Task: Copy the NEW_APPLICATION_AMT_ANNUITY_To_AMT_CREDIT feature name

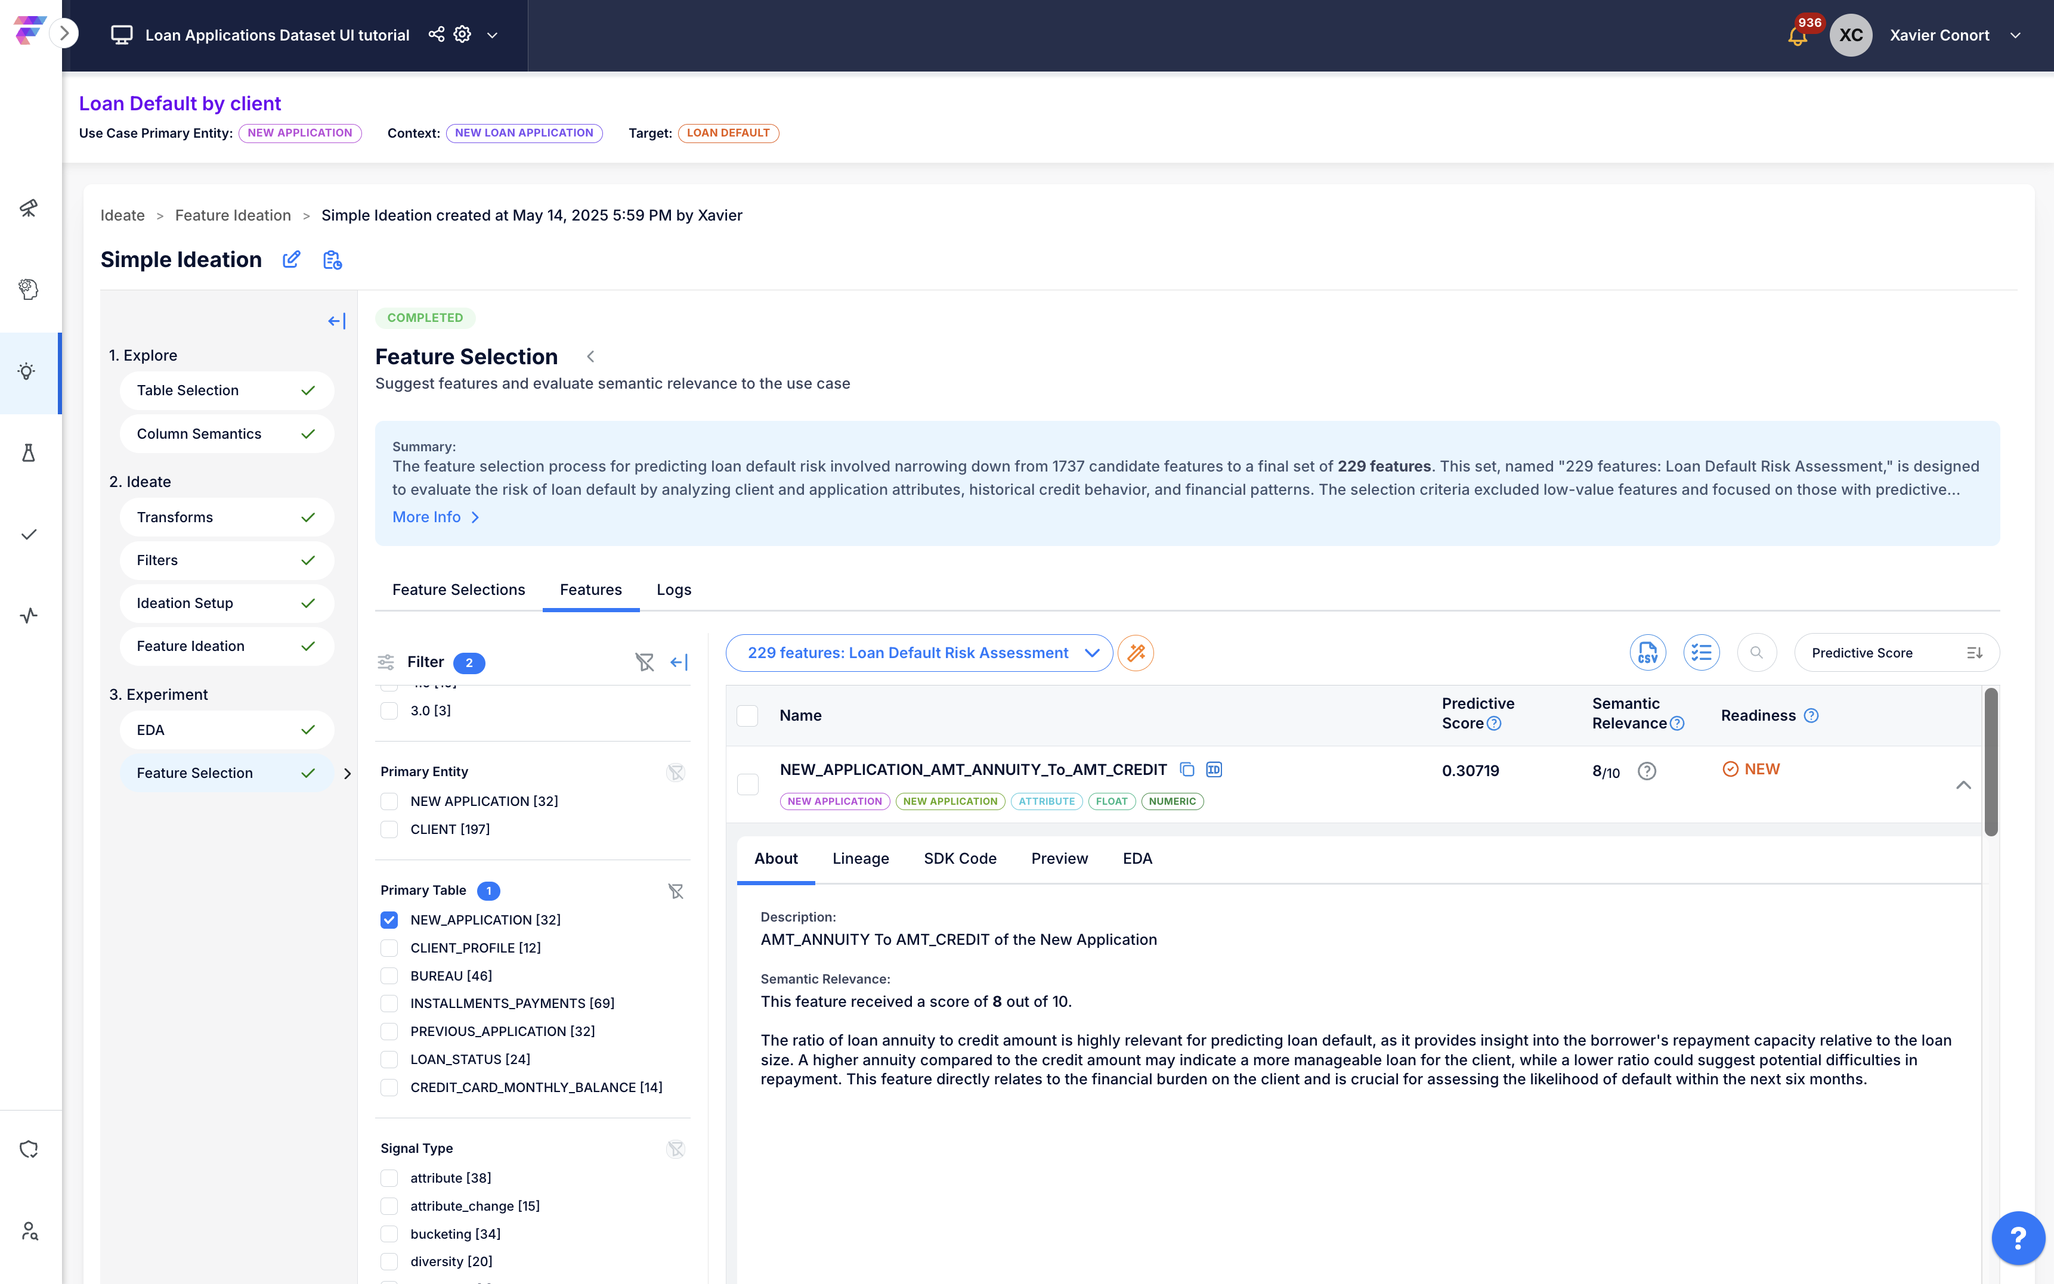Action: (1187, 770)
